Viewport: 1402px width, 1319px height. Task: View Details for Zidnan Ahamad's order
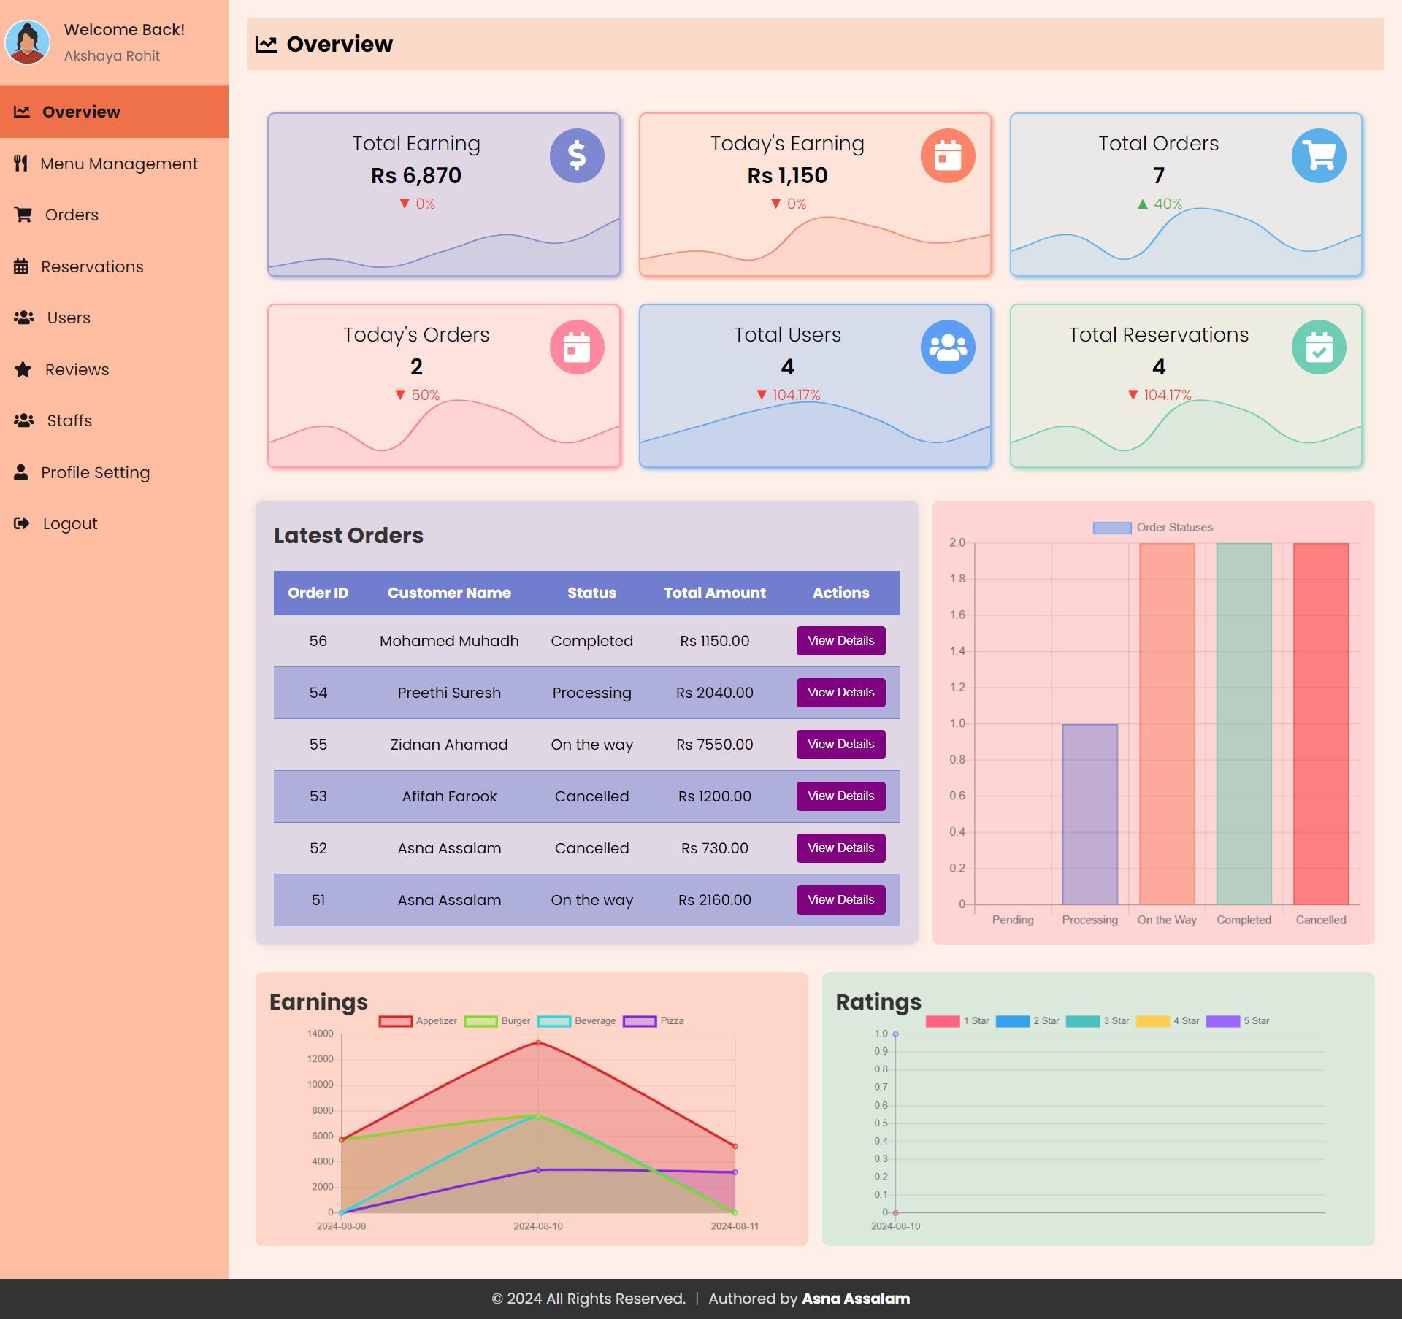840,744
